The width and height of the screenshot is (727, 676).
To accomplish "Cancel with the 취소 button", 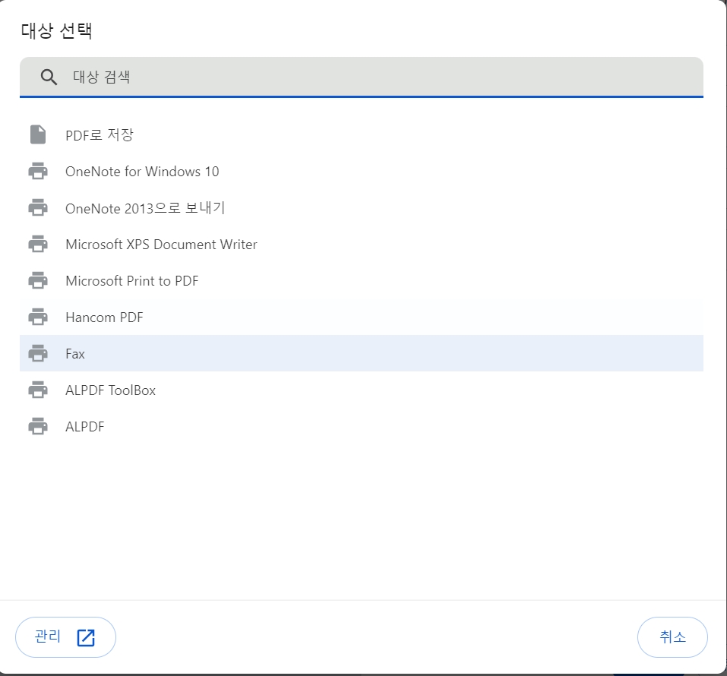I will click(672, 637).
